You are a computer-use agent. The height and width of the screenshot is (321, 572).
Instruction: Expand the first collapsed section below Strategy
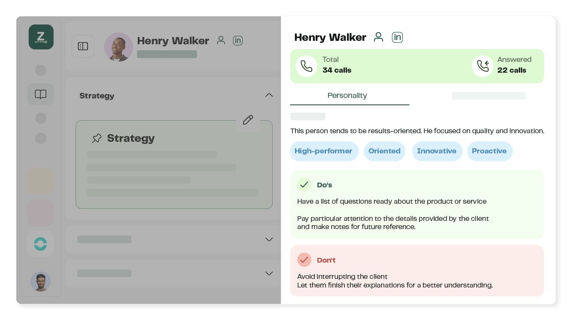click(269, 239)
